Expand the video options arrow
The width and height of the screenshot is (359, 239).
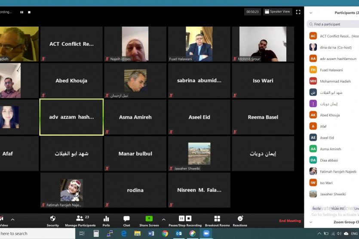coord(12,219)
